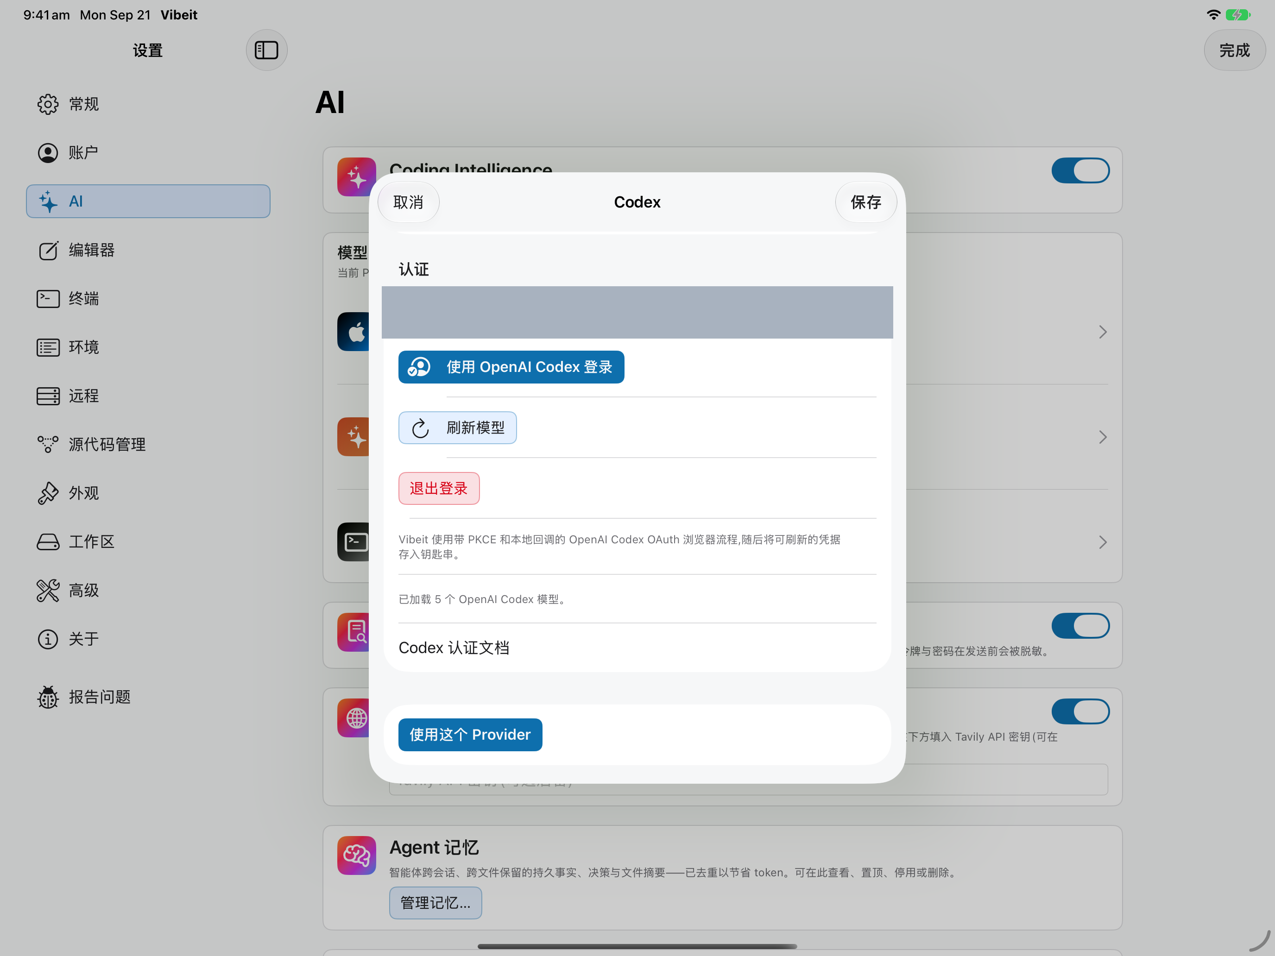The height and width of the screenshot is (956, 1275).
Task: Click the 刷新模型 button
Action: pos(457,428)
